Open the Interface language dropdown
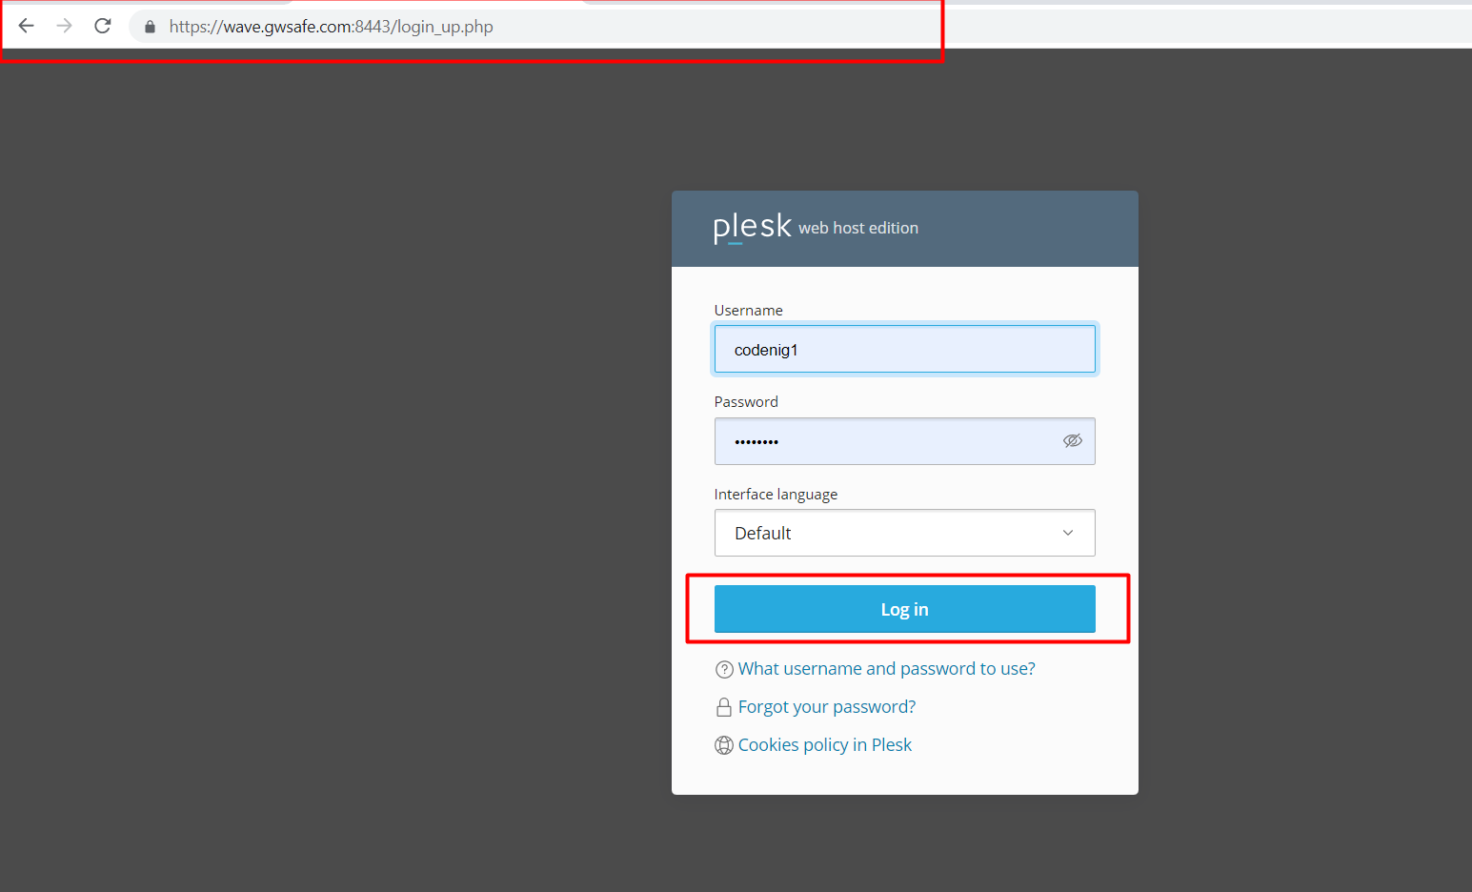 coord(905,533)
